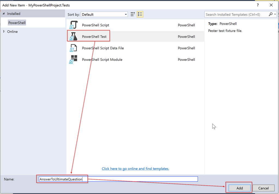Screen dimensions: 279x194
Task: Switch to small icons grid view
Action: (133, 14)
